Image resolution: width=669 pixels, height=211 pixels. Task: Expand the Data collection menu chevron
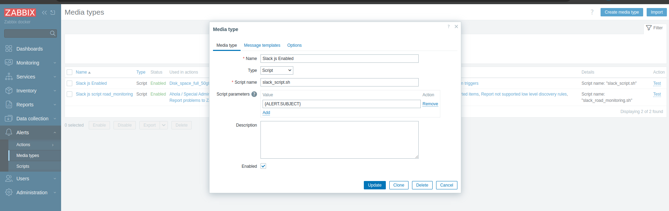click(55, 119)
